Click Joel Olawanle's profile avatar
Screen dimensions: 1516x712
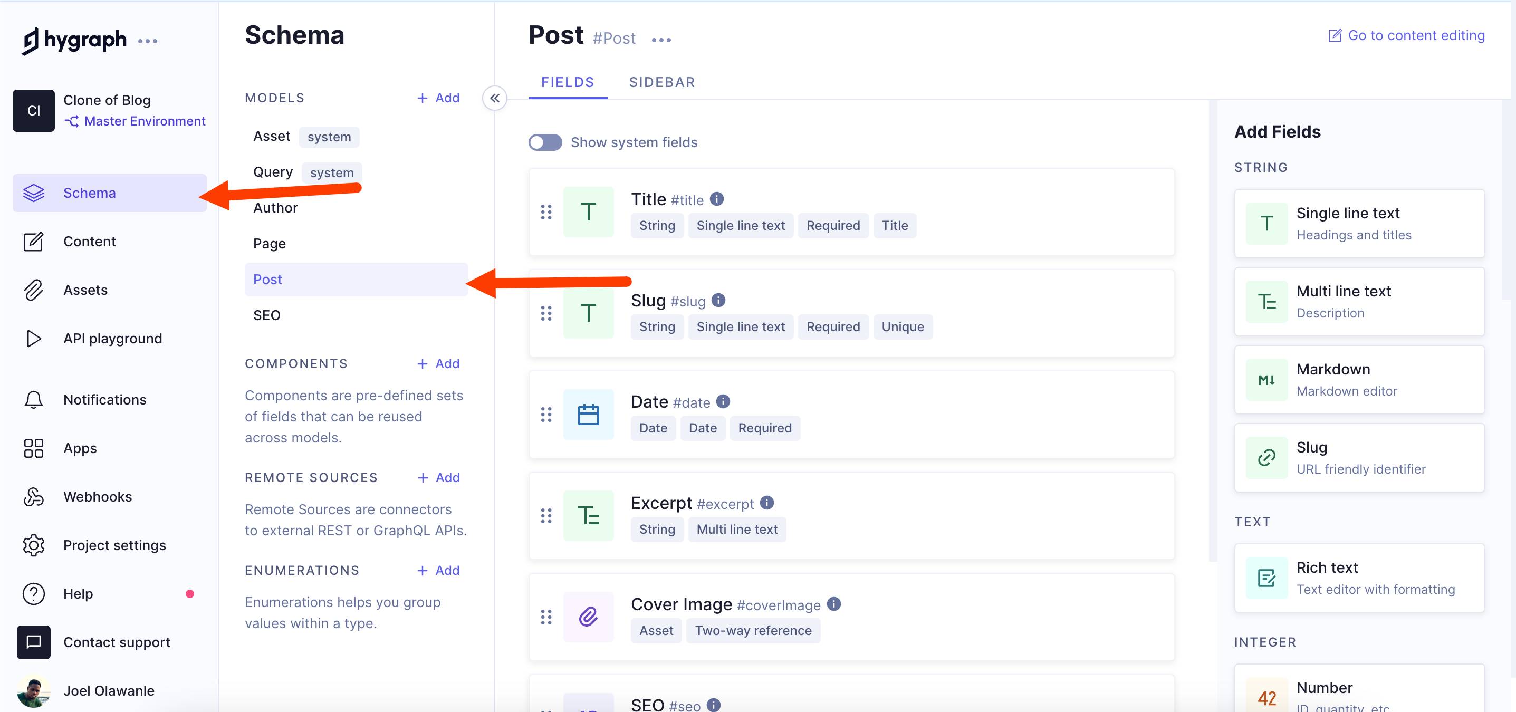(34, 690)
